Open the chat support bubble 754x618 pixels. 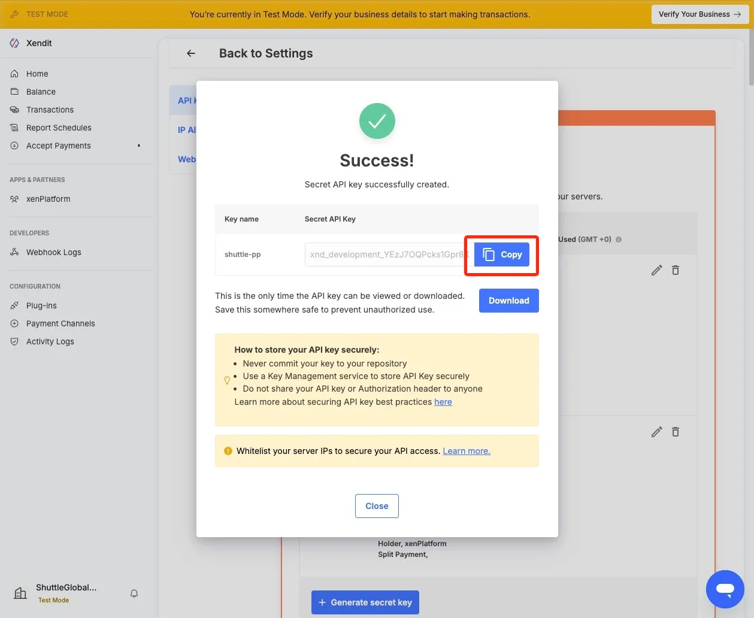[725, 589]
